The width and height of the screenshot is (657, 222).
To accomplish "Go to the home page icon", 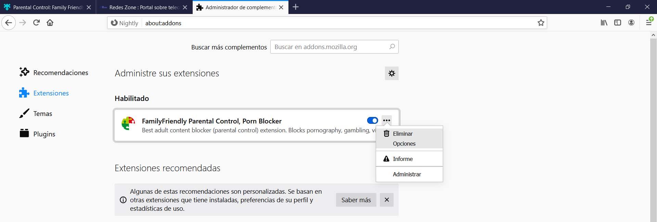I will 50,23.
